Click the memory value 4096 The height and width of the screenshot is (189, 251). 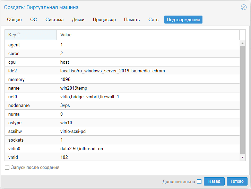(x=65, y=79)
